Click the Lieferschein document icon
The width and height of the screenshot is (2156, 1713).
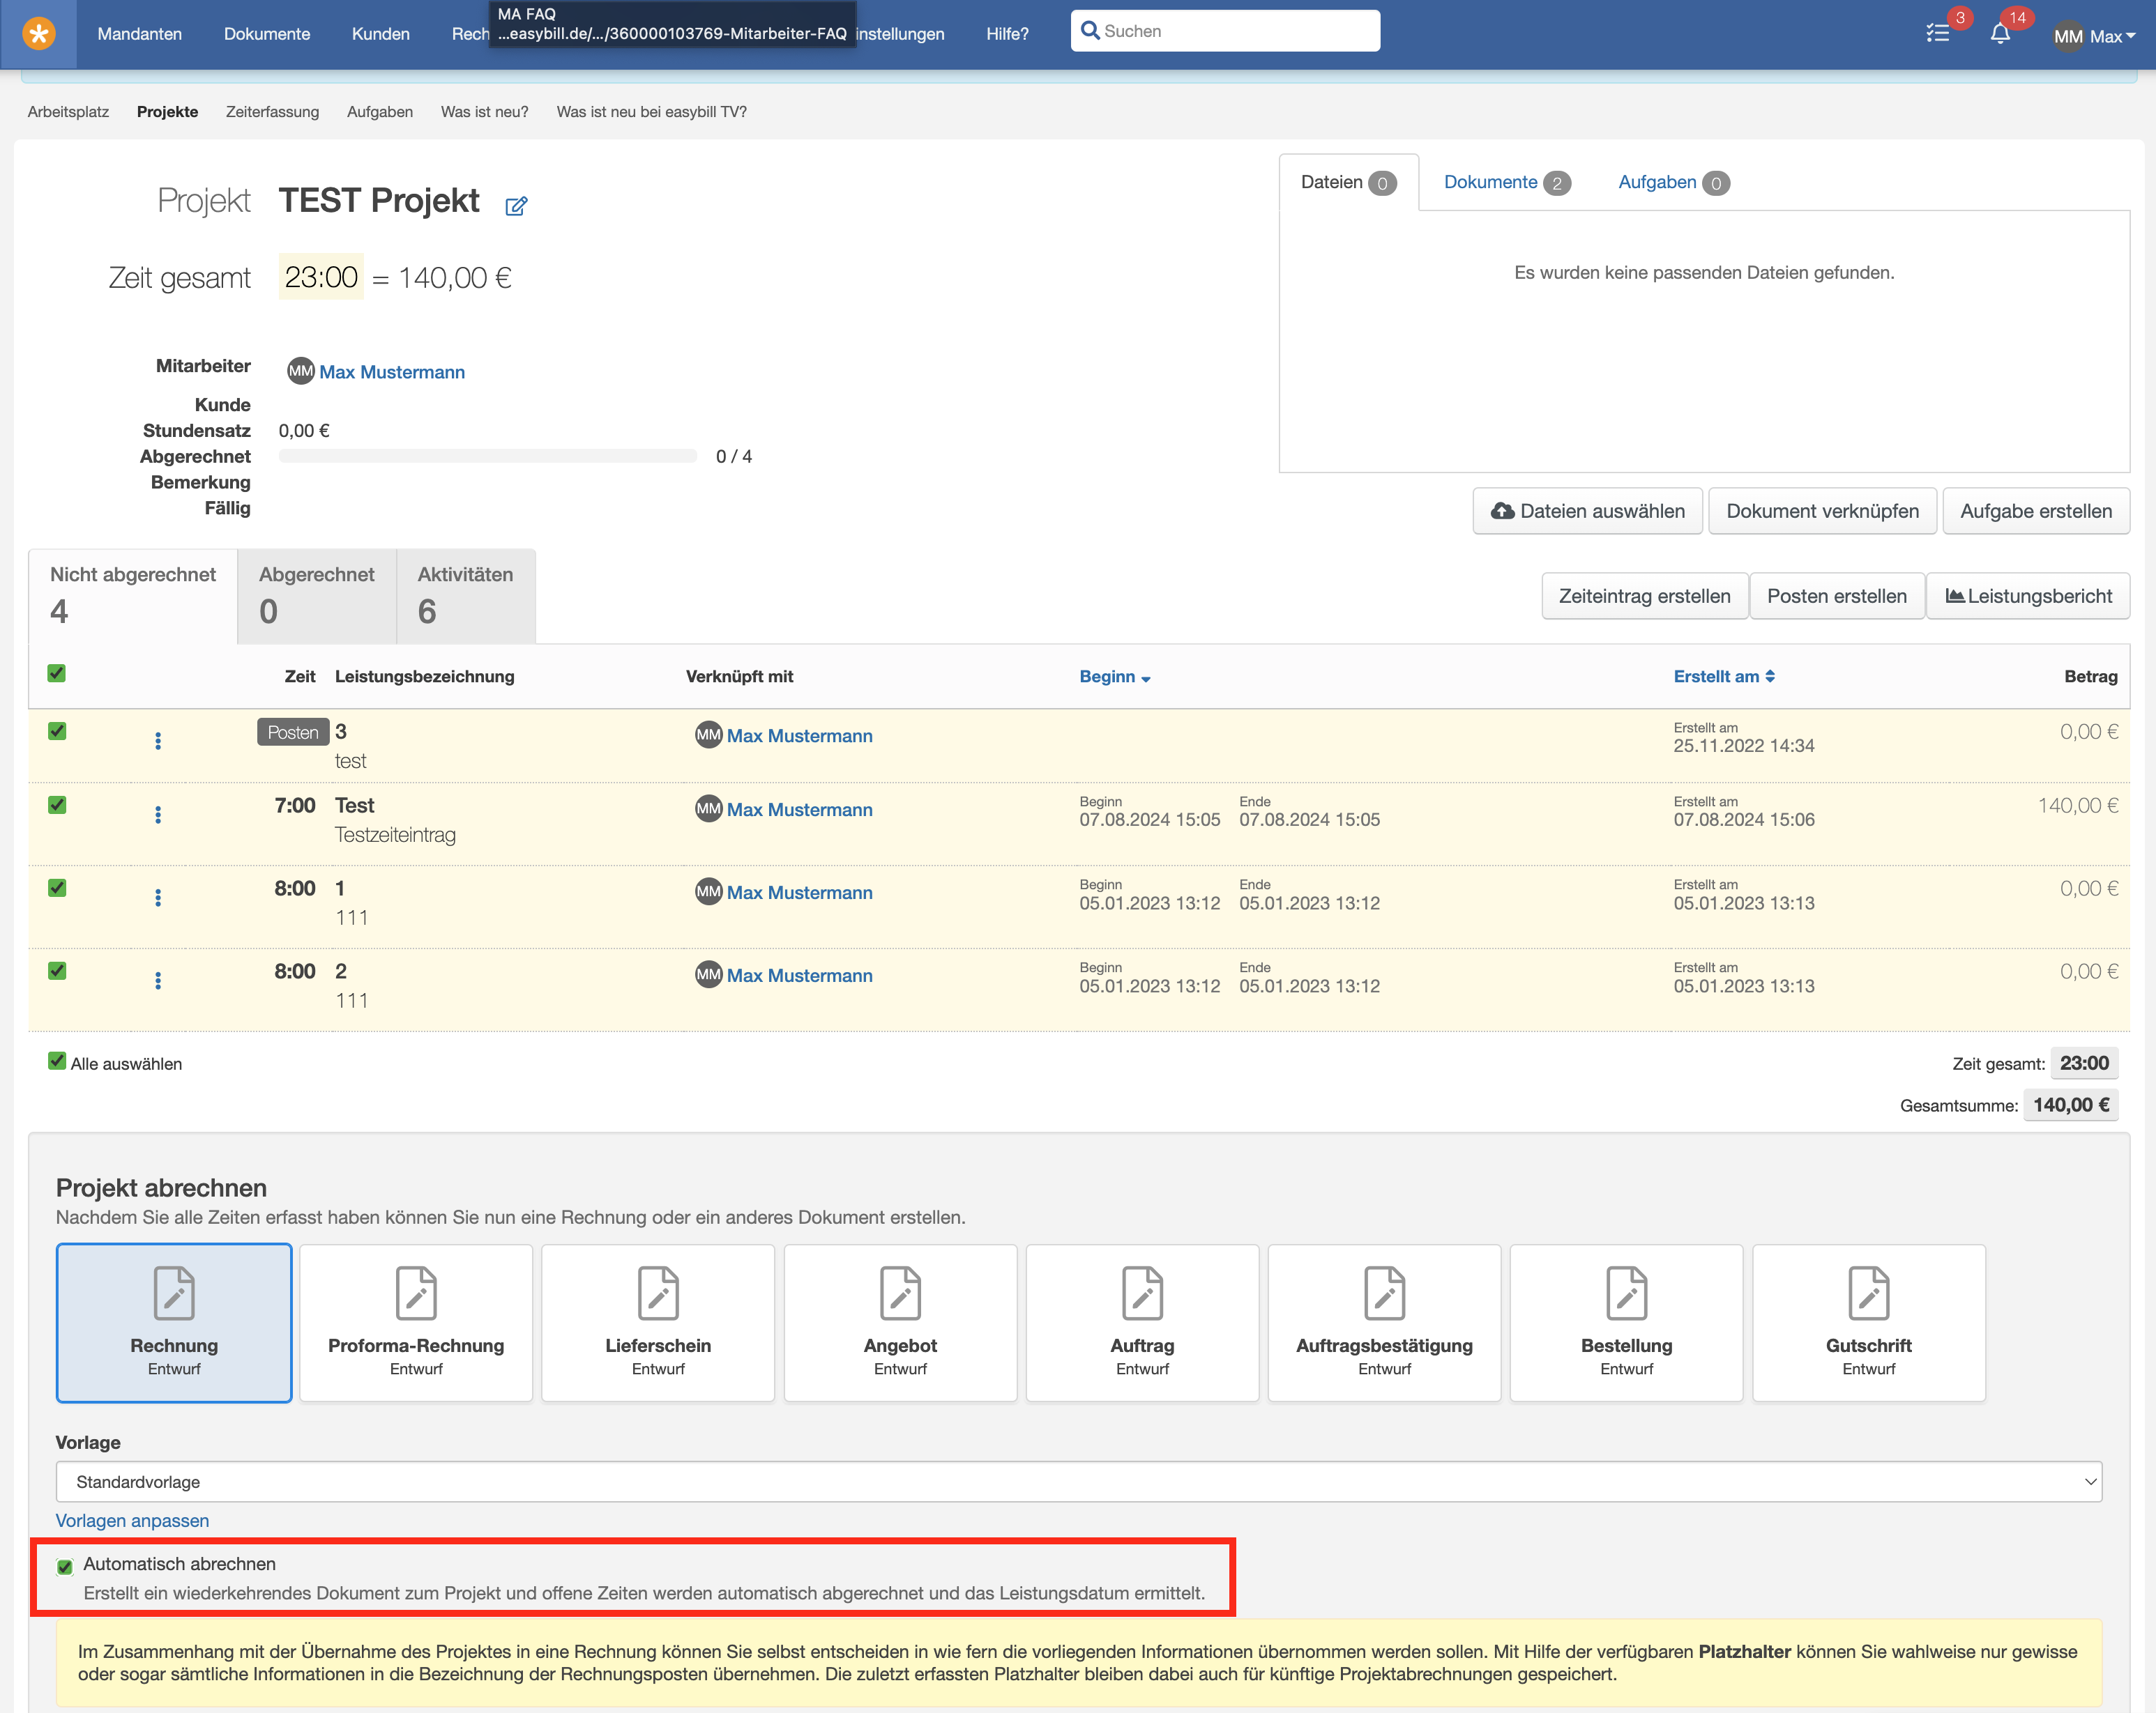click(658, 1292)
